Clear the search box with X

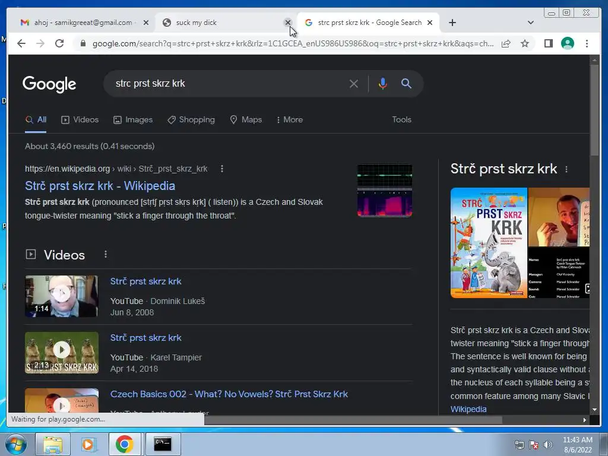point(354,83)
